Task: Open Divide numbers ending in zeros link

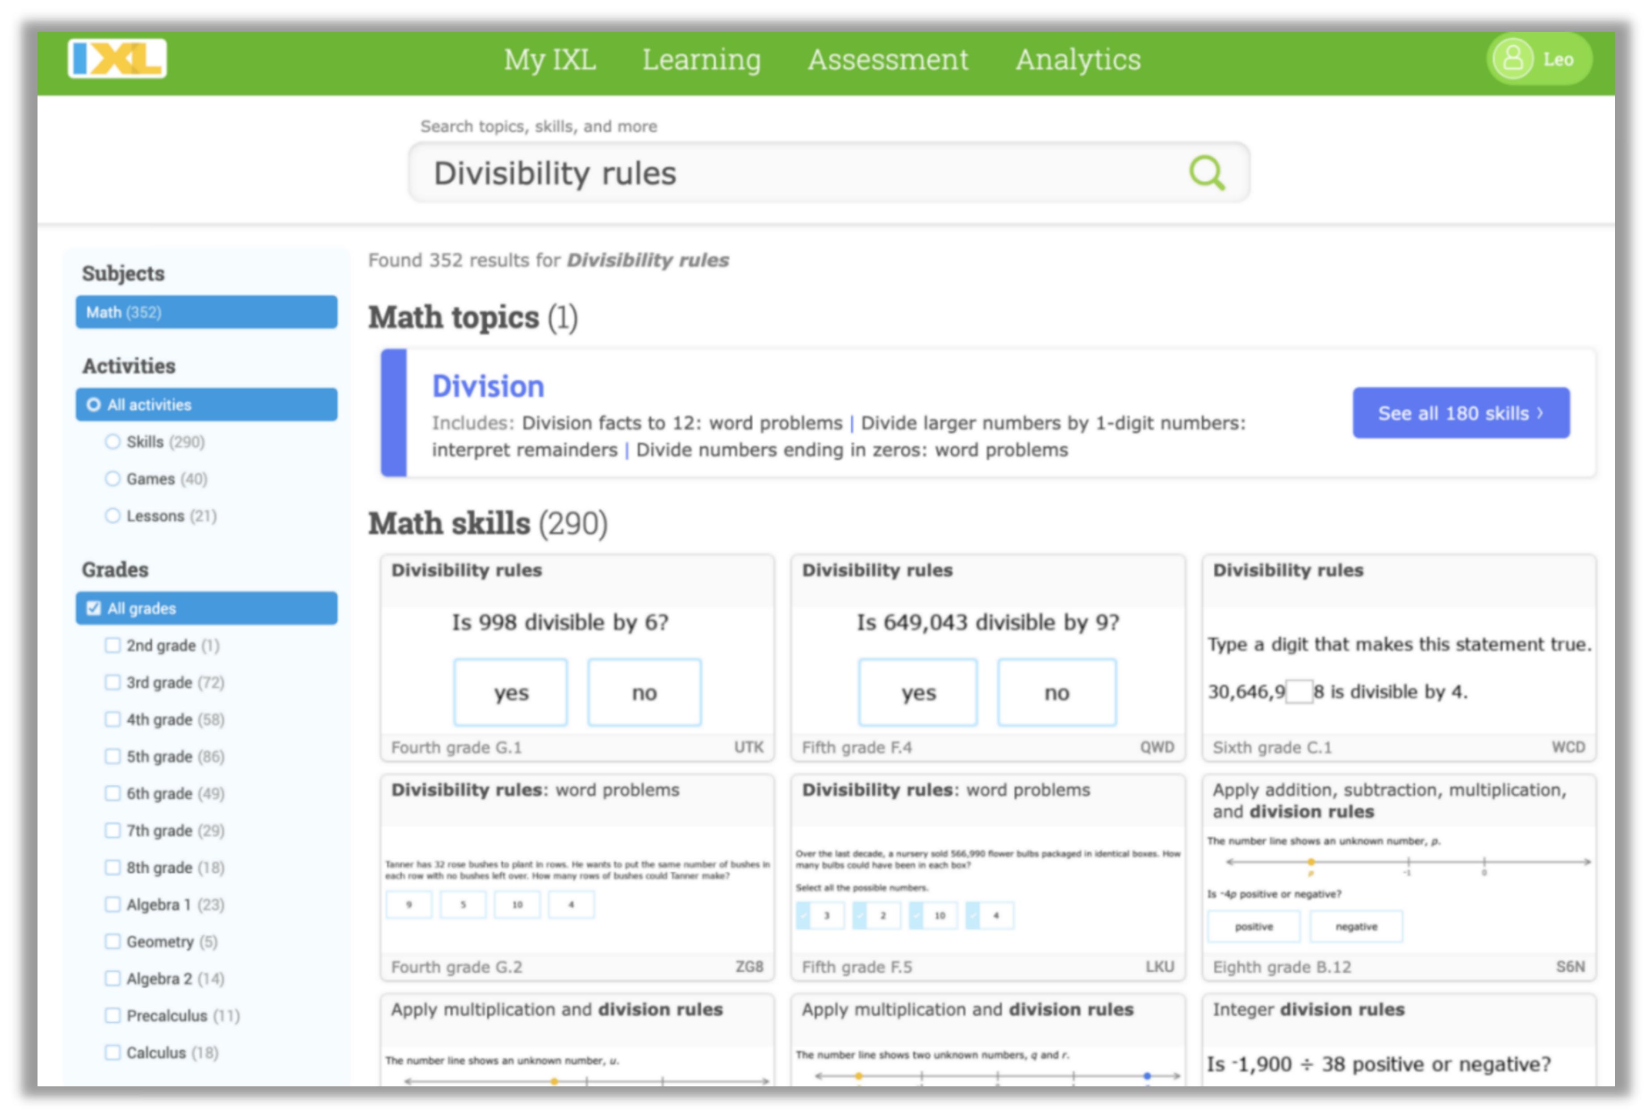Action: tap(852, 450)
